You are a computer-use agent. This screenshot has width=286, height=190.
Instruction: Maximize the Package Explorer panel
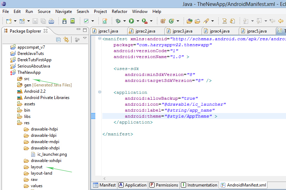pos(85,30)
